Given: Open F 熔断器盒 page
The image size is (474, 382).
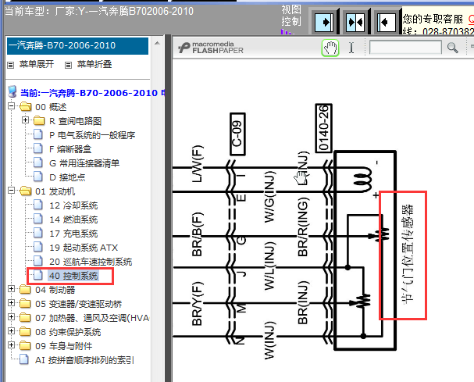Looking at the screenshot, I should tap(70, 149).
